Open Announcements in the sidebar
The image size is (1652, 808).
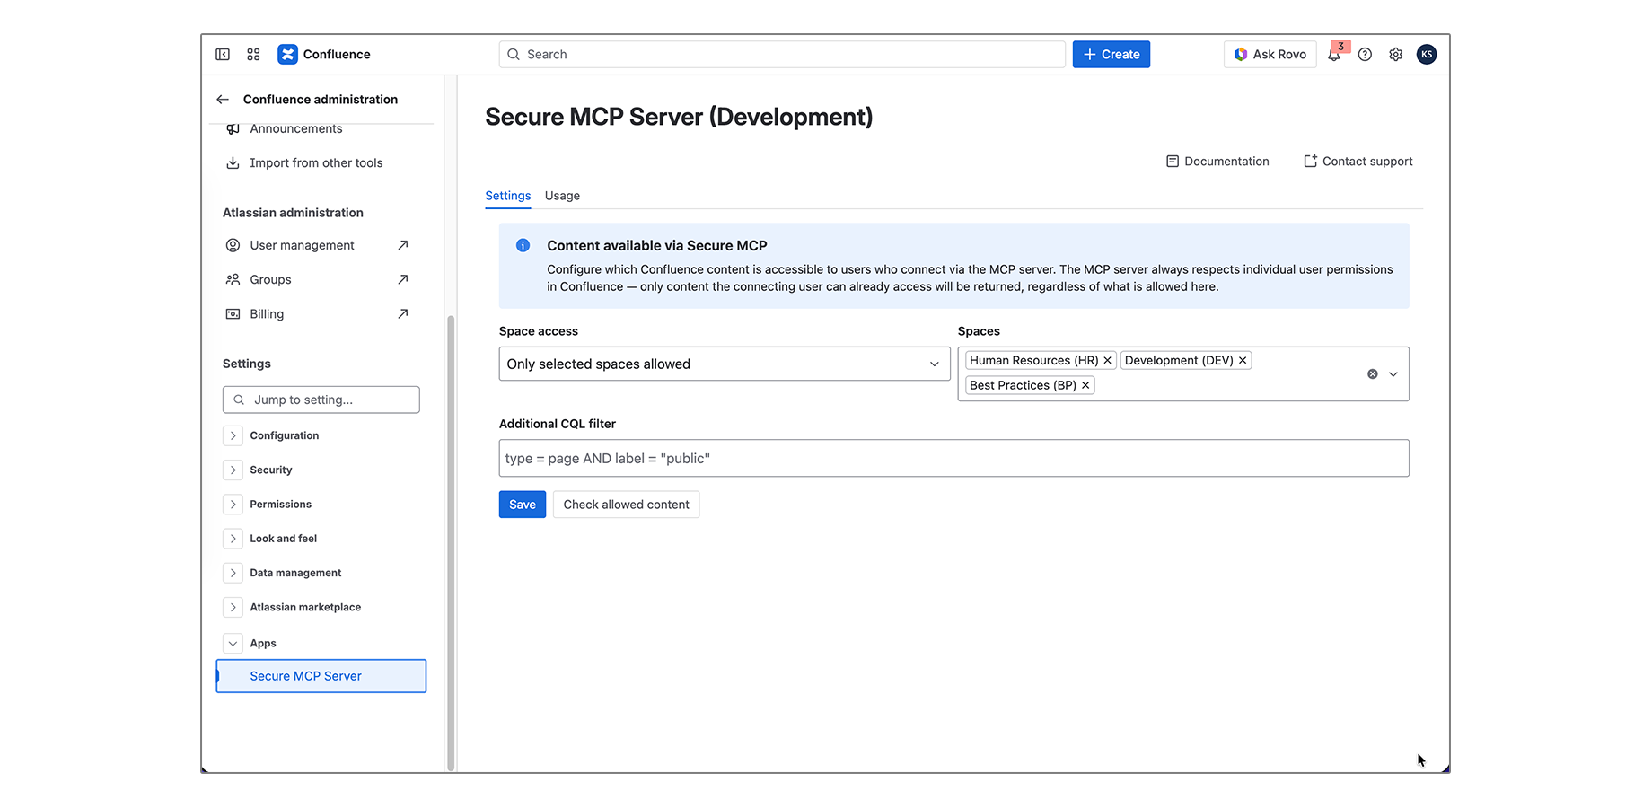pos(296,128)
